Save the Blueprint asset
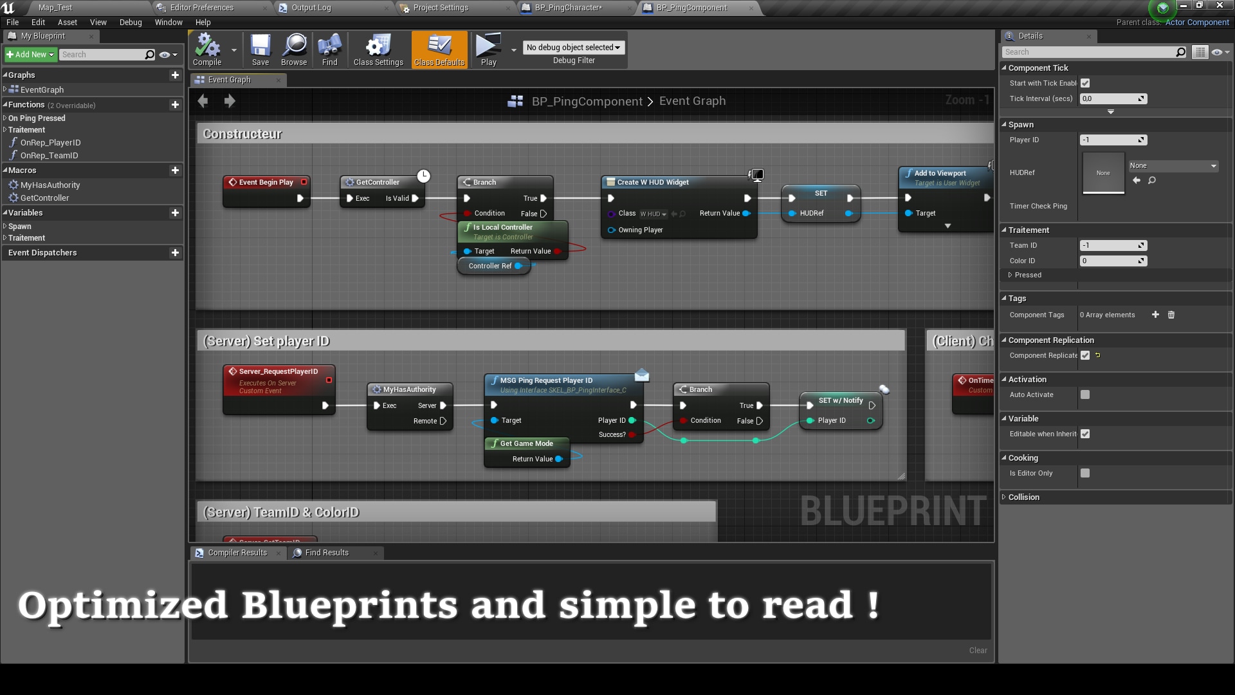 261,50
